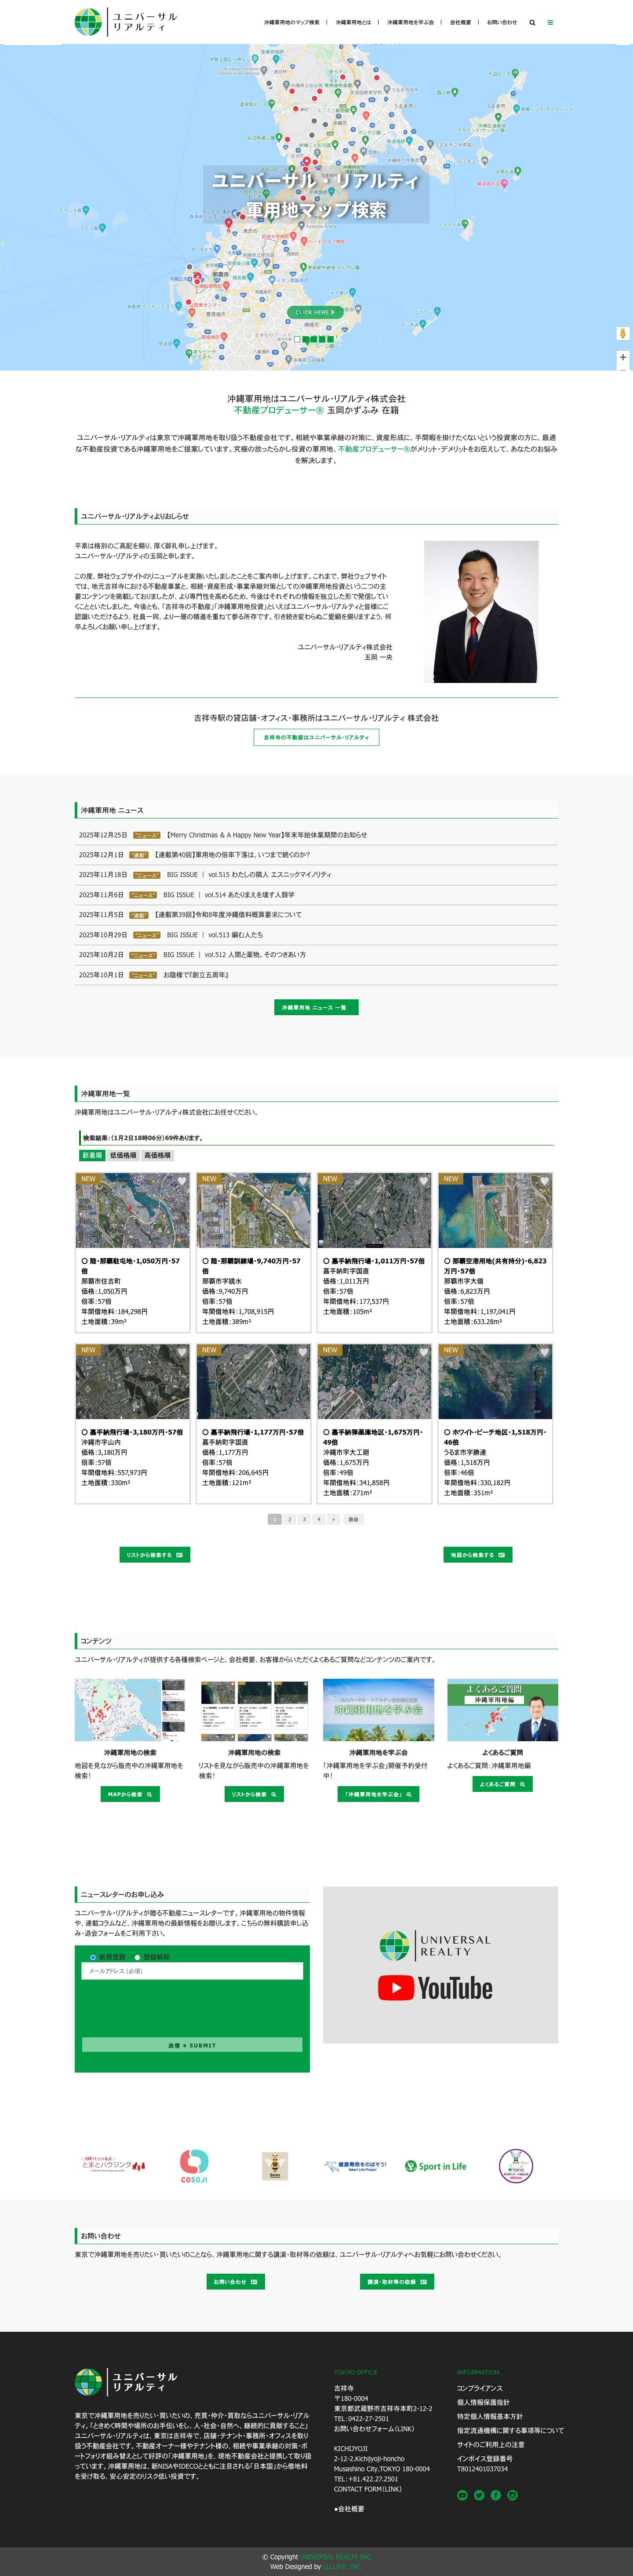Screen dimensions: 633x2576
Task: Favorite the 陸・那覇訓練場 property heart icon
Action: (x=302, y=1181)
